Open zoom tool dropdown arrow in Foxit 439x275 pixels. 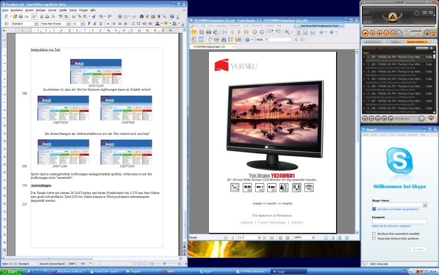292,32
